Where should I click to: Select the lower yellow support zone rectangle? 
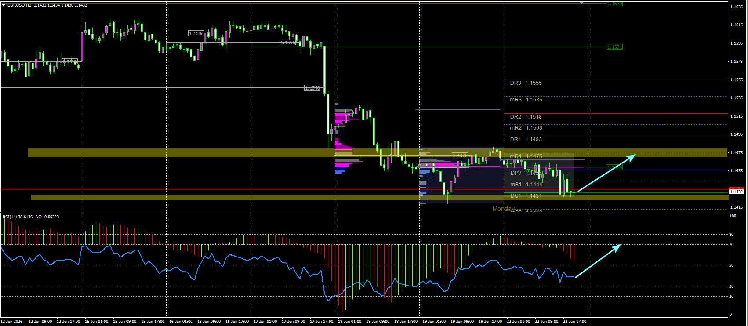[x=380, y=198]
